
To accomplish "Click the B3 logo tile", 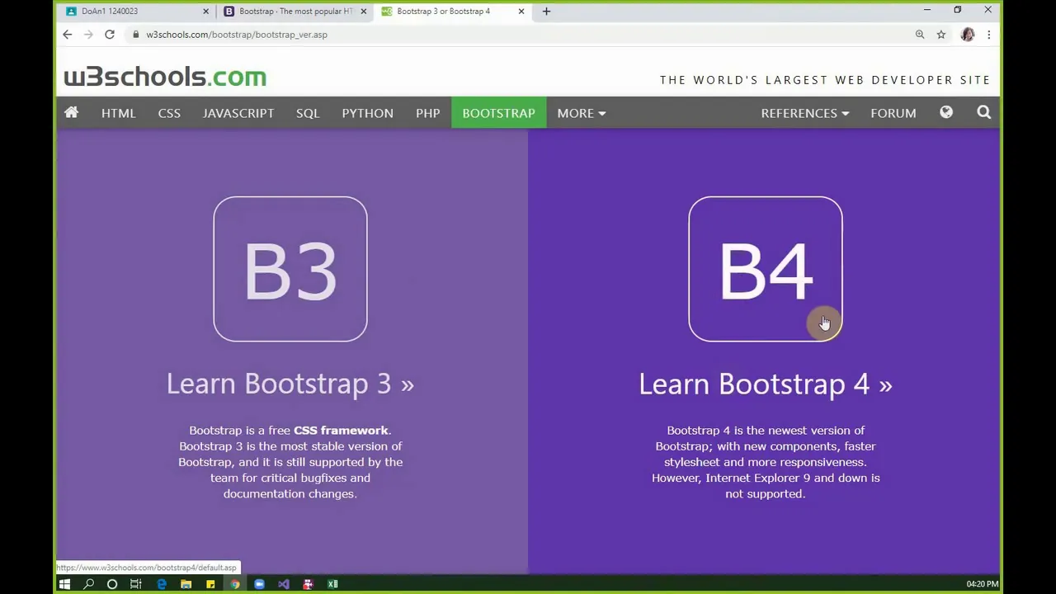I will (x=290, y=269).
